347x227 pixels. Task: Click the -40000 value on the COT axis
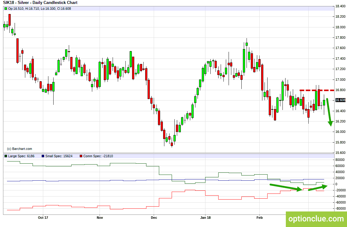pyautogui.click(x=340, y=196)
